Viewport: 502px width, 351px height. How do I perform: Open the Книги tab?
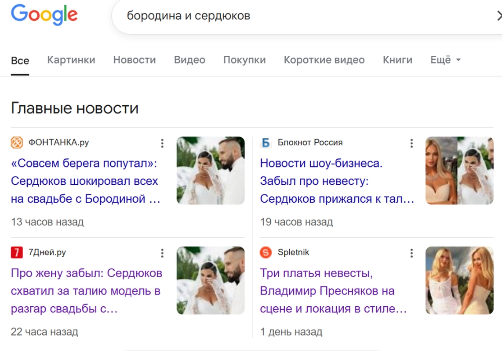(397, 60)
